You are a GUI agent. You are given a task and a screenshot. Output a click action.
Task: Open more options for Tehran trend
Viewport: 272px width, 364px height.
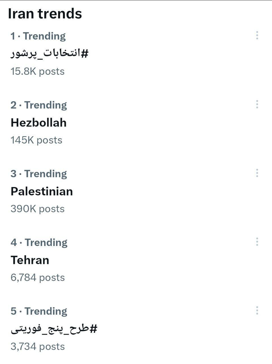[x=257, y=242]
